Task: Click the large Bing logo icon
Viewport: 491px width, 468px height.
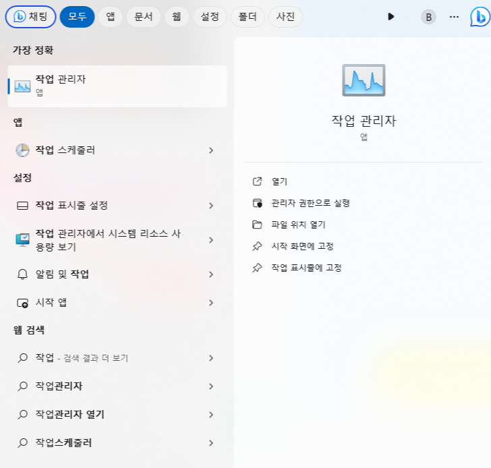Action: pyautogui.click(x=480, y=17)
